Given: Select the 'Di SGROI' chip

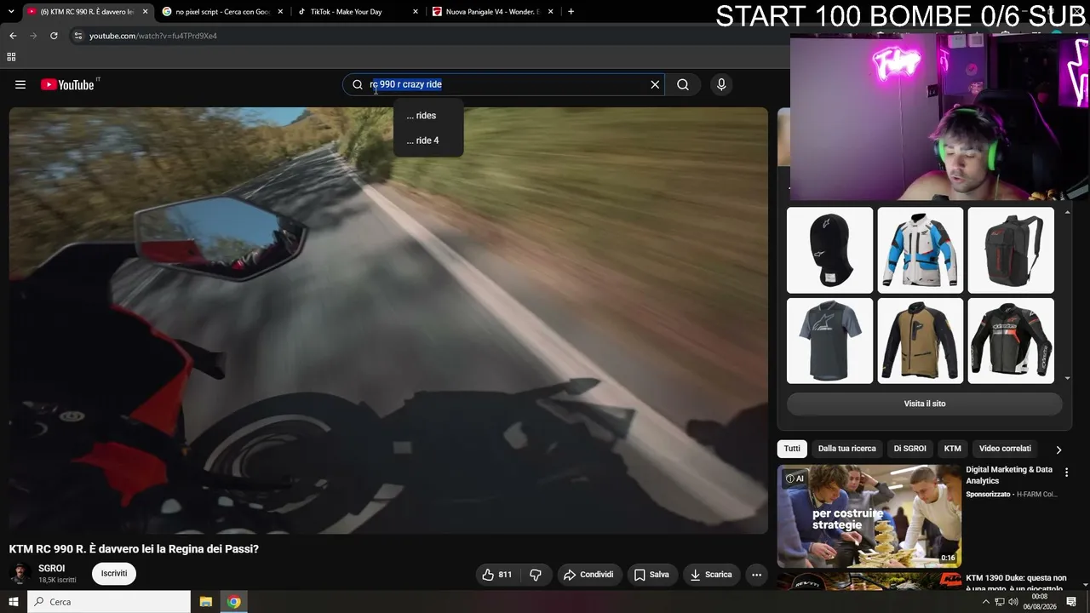Looking at the screenshot, I should coord(909,449).
